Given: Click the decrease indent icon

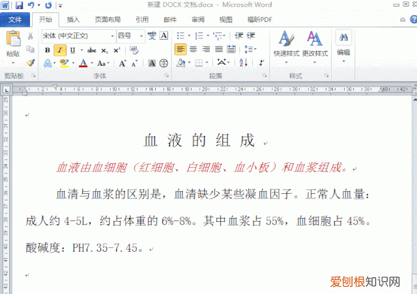Looking at the screenshot, I should tap(239, 36).
